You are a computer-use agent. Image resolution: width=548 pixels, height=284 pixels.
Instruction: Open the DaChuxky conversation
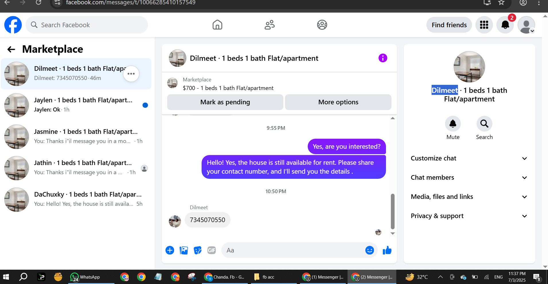pyautogui.click(x=76, y=200)
